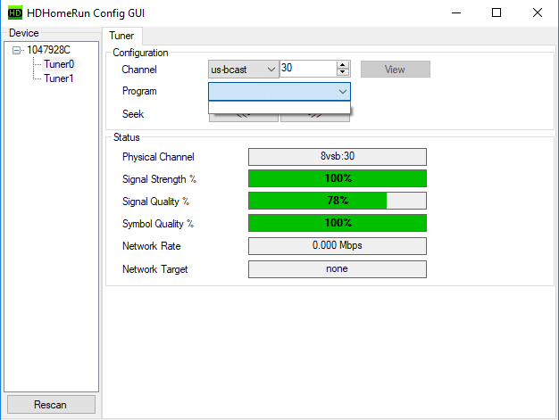Maximize the HDHomeRun Config window
Image resolution: width=559 pixels, height=420 pixels.
496,12
